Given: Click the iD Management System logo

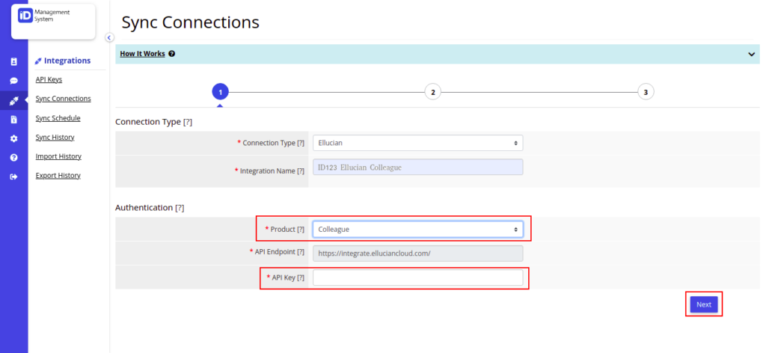Looking at the screenshot, I should tap(44, 16).
